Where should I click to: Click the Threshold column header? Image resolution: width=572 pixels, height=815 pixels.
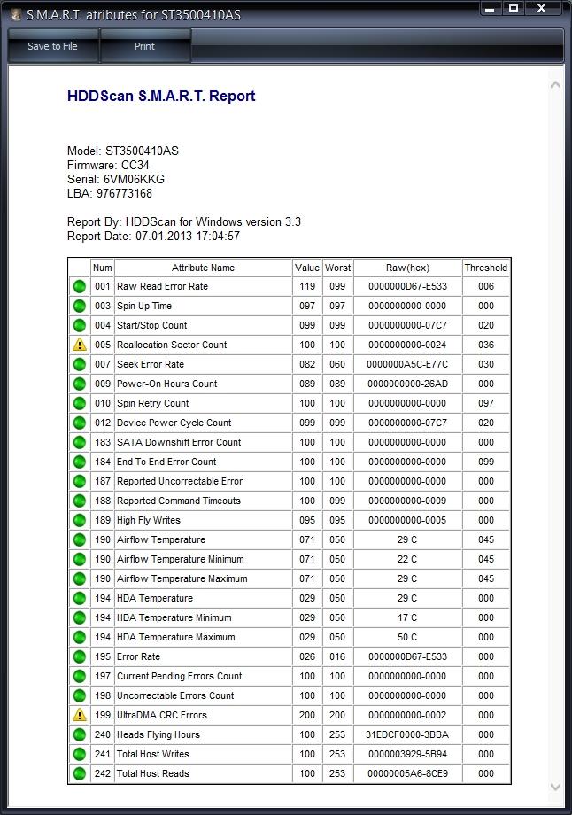pos(486,268)
